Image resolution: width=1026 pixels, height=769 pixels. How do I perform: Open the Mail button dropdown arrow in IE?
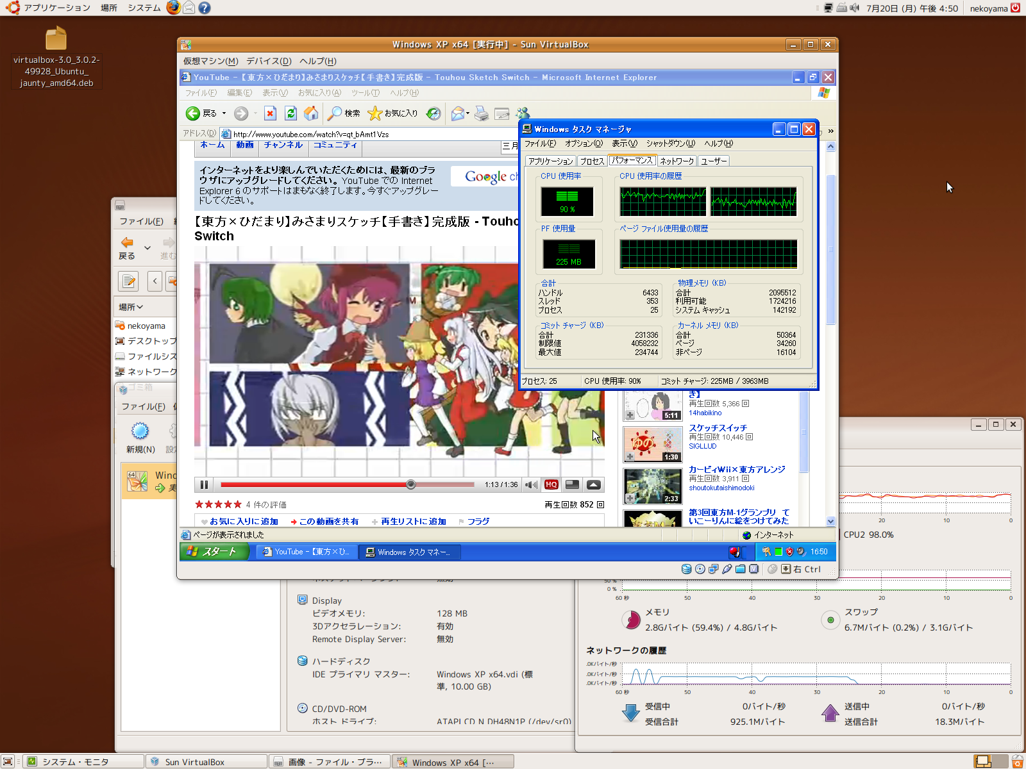pyautogui.click(x=467, y=113)
